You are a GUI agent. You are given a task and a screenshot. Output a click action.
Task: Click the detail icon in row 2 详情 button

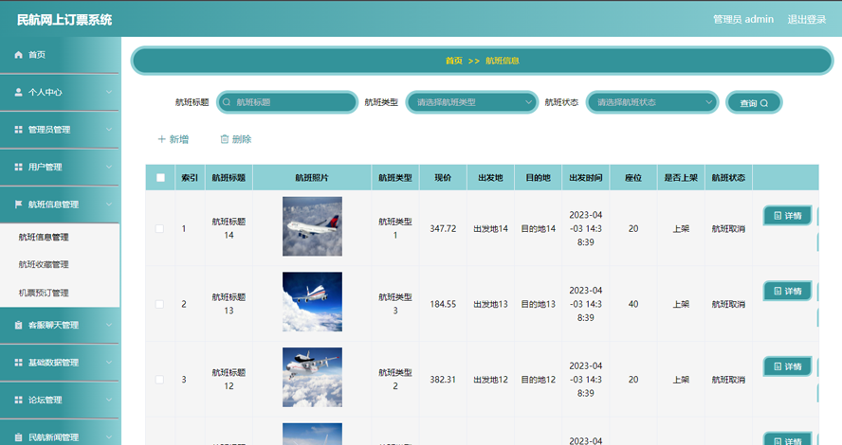coord(778,292)
